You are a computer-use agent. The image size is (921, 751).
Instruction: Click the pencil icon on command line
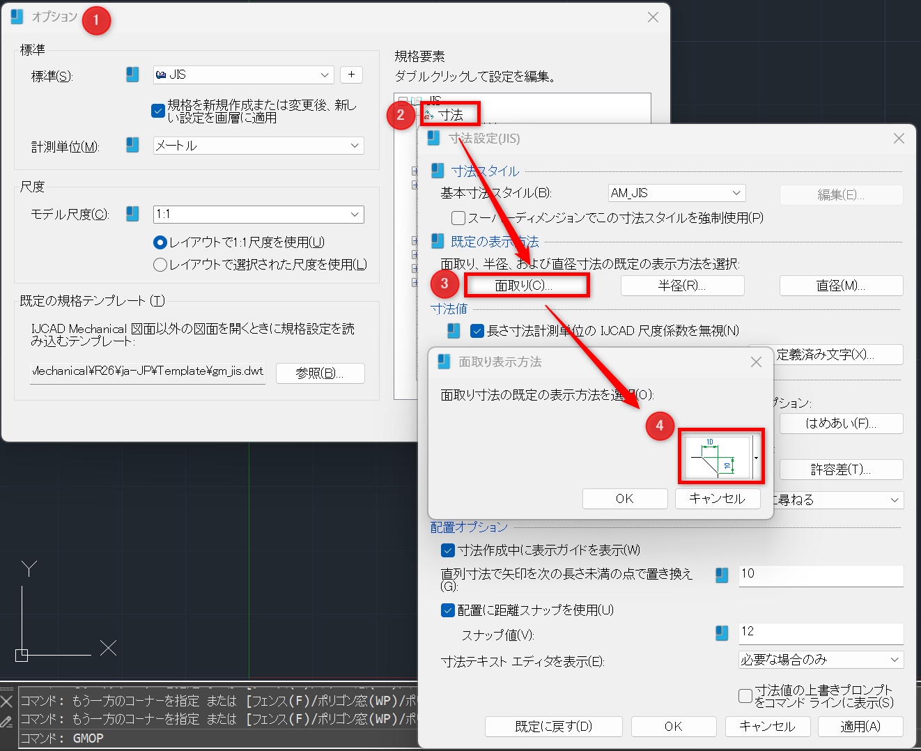click(x=6, y=722)
